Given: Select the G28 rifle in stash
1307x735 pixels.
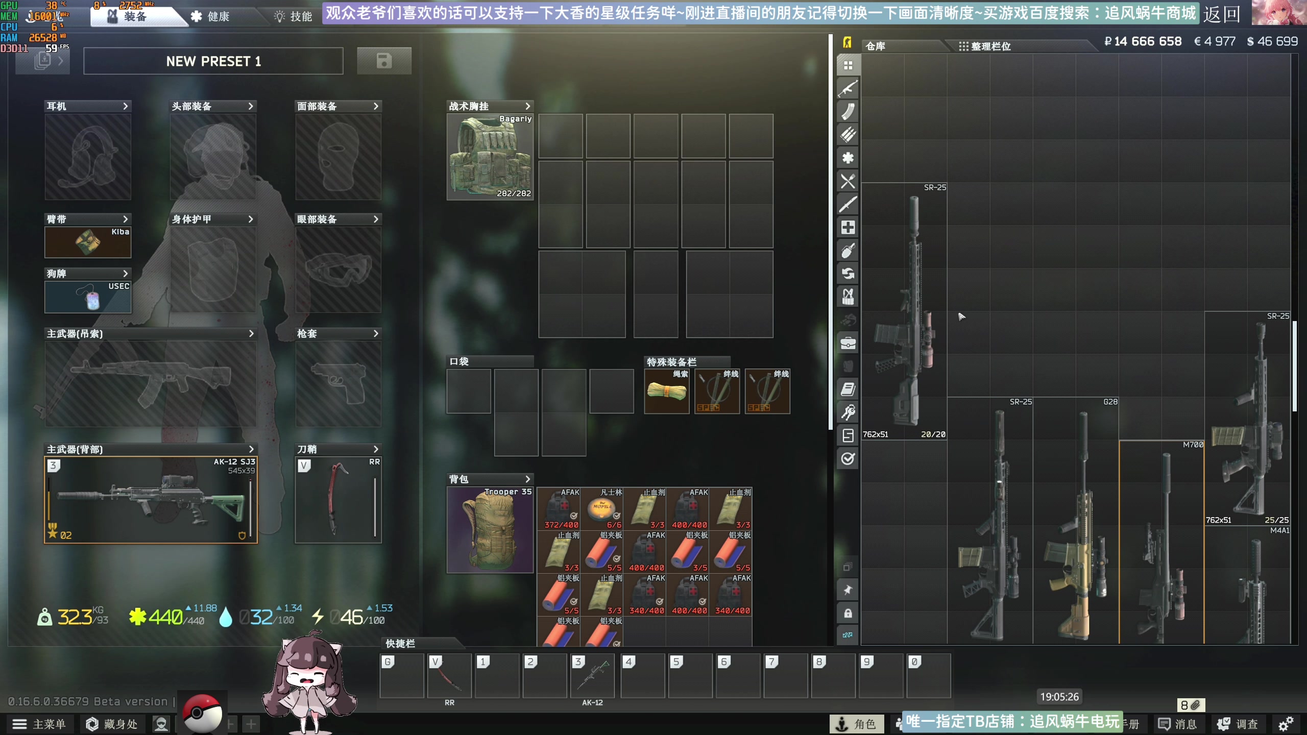Looking at the screenshot, I should pyautogui.click(x=1076, y=521).
